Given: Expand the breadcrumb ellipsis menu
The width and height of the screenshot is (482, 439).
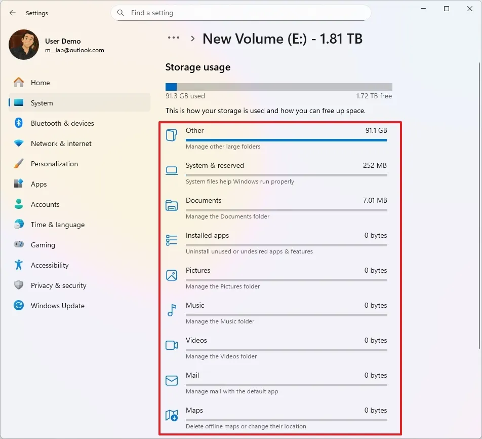Looking at the screenshot, I should (174, 38).
